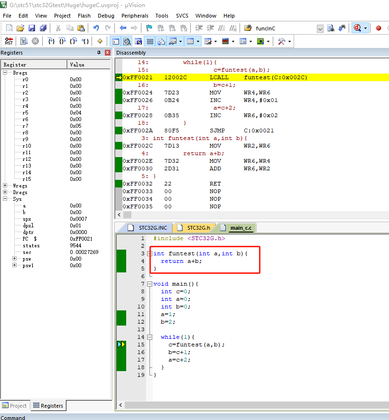389x420 pixels.
Task: Collapse the Bregs register group
Action: point(5,73)
